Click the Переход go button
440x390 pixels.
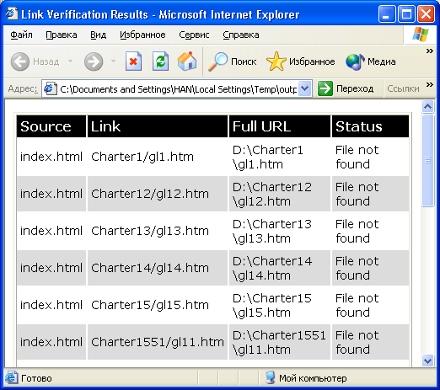346,88
